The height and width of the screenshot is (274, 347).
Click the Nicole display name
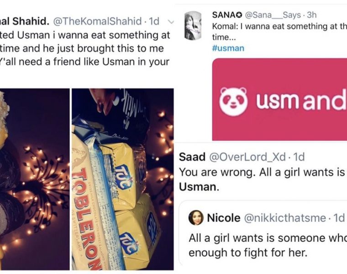coord(224,218)
